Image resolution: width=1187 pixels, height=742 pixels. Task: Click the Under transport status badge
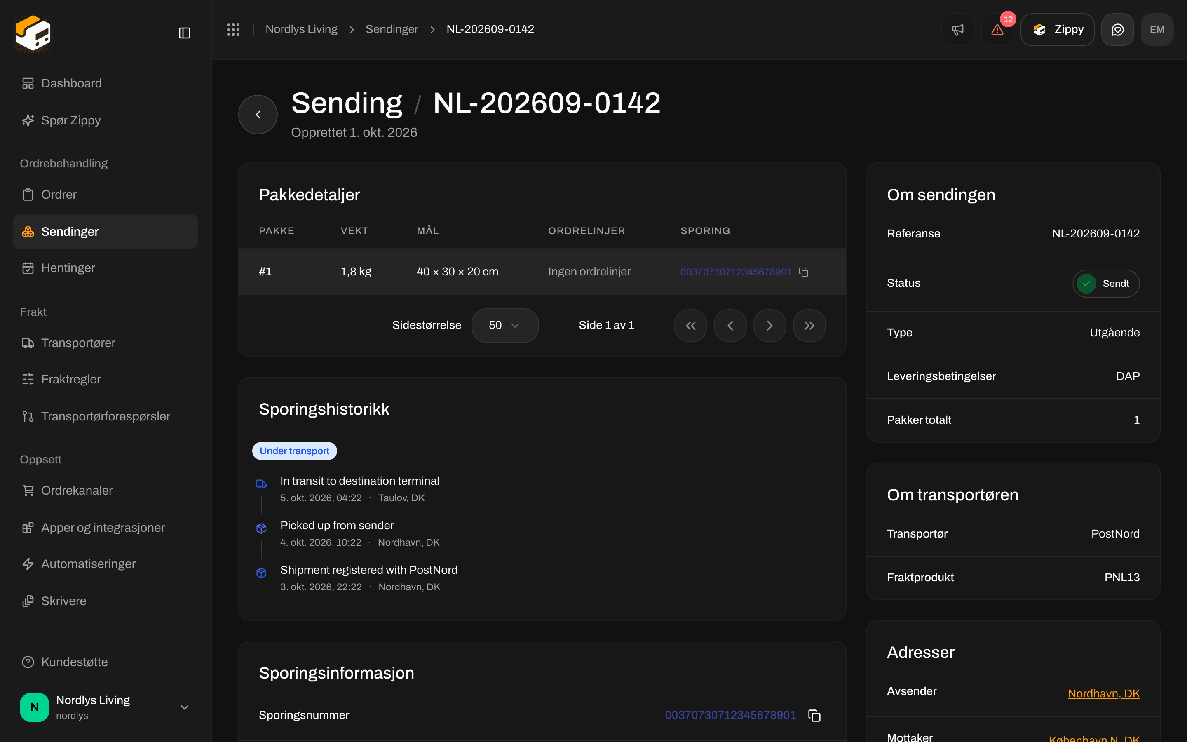tap(294, 451)
